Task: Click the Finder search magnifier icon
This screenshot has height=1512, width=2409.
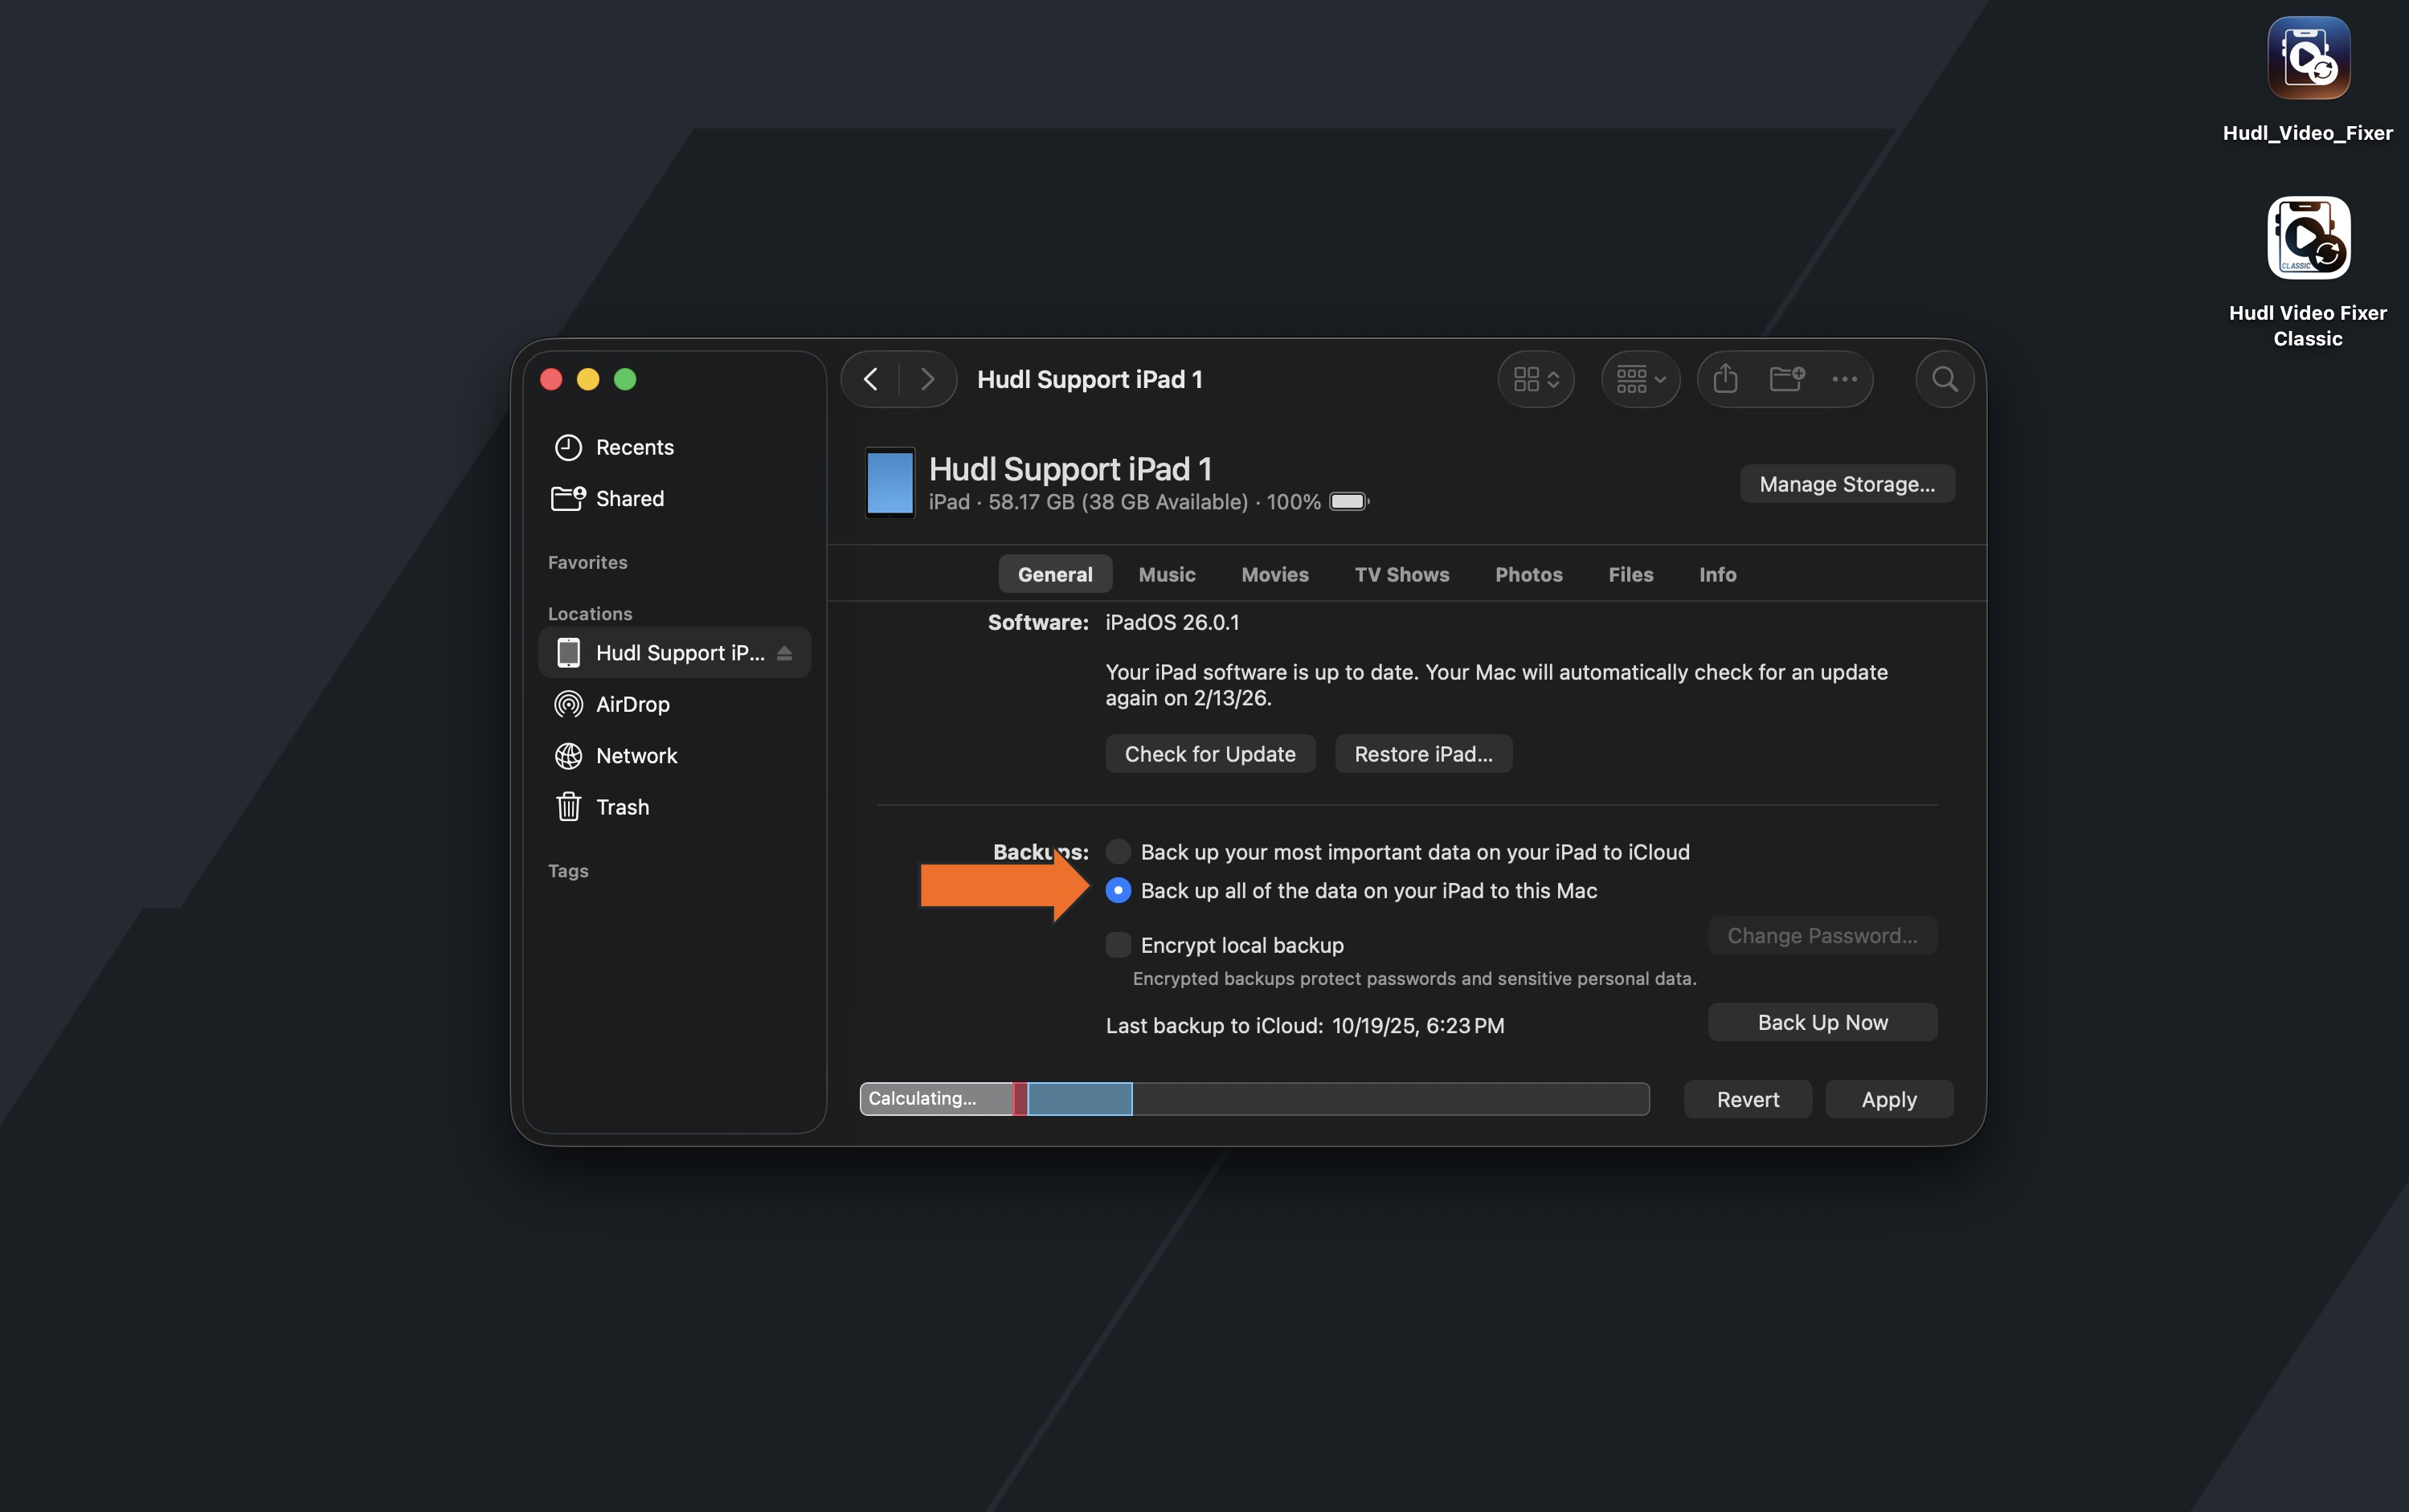Action: click(1944, 379)
